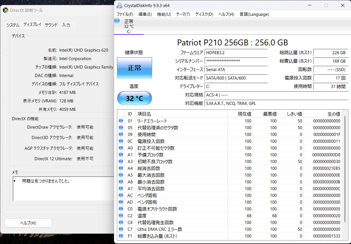
Task: Click status orb for Ultra DMA CRC エラー数 row
Action: (x=121, y=229)
